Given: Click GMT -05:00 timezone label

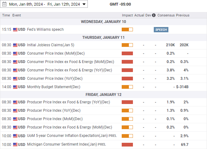Looking at the screenshot, I should pos(120,4).
